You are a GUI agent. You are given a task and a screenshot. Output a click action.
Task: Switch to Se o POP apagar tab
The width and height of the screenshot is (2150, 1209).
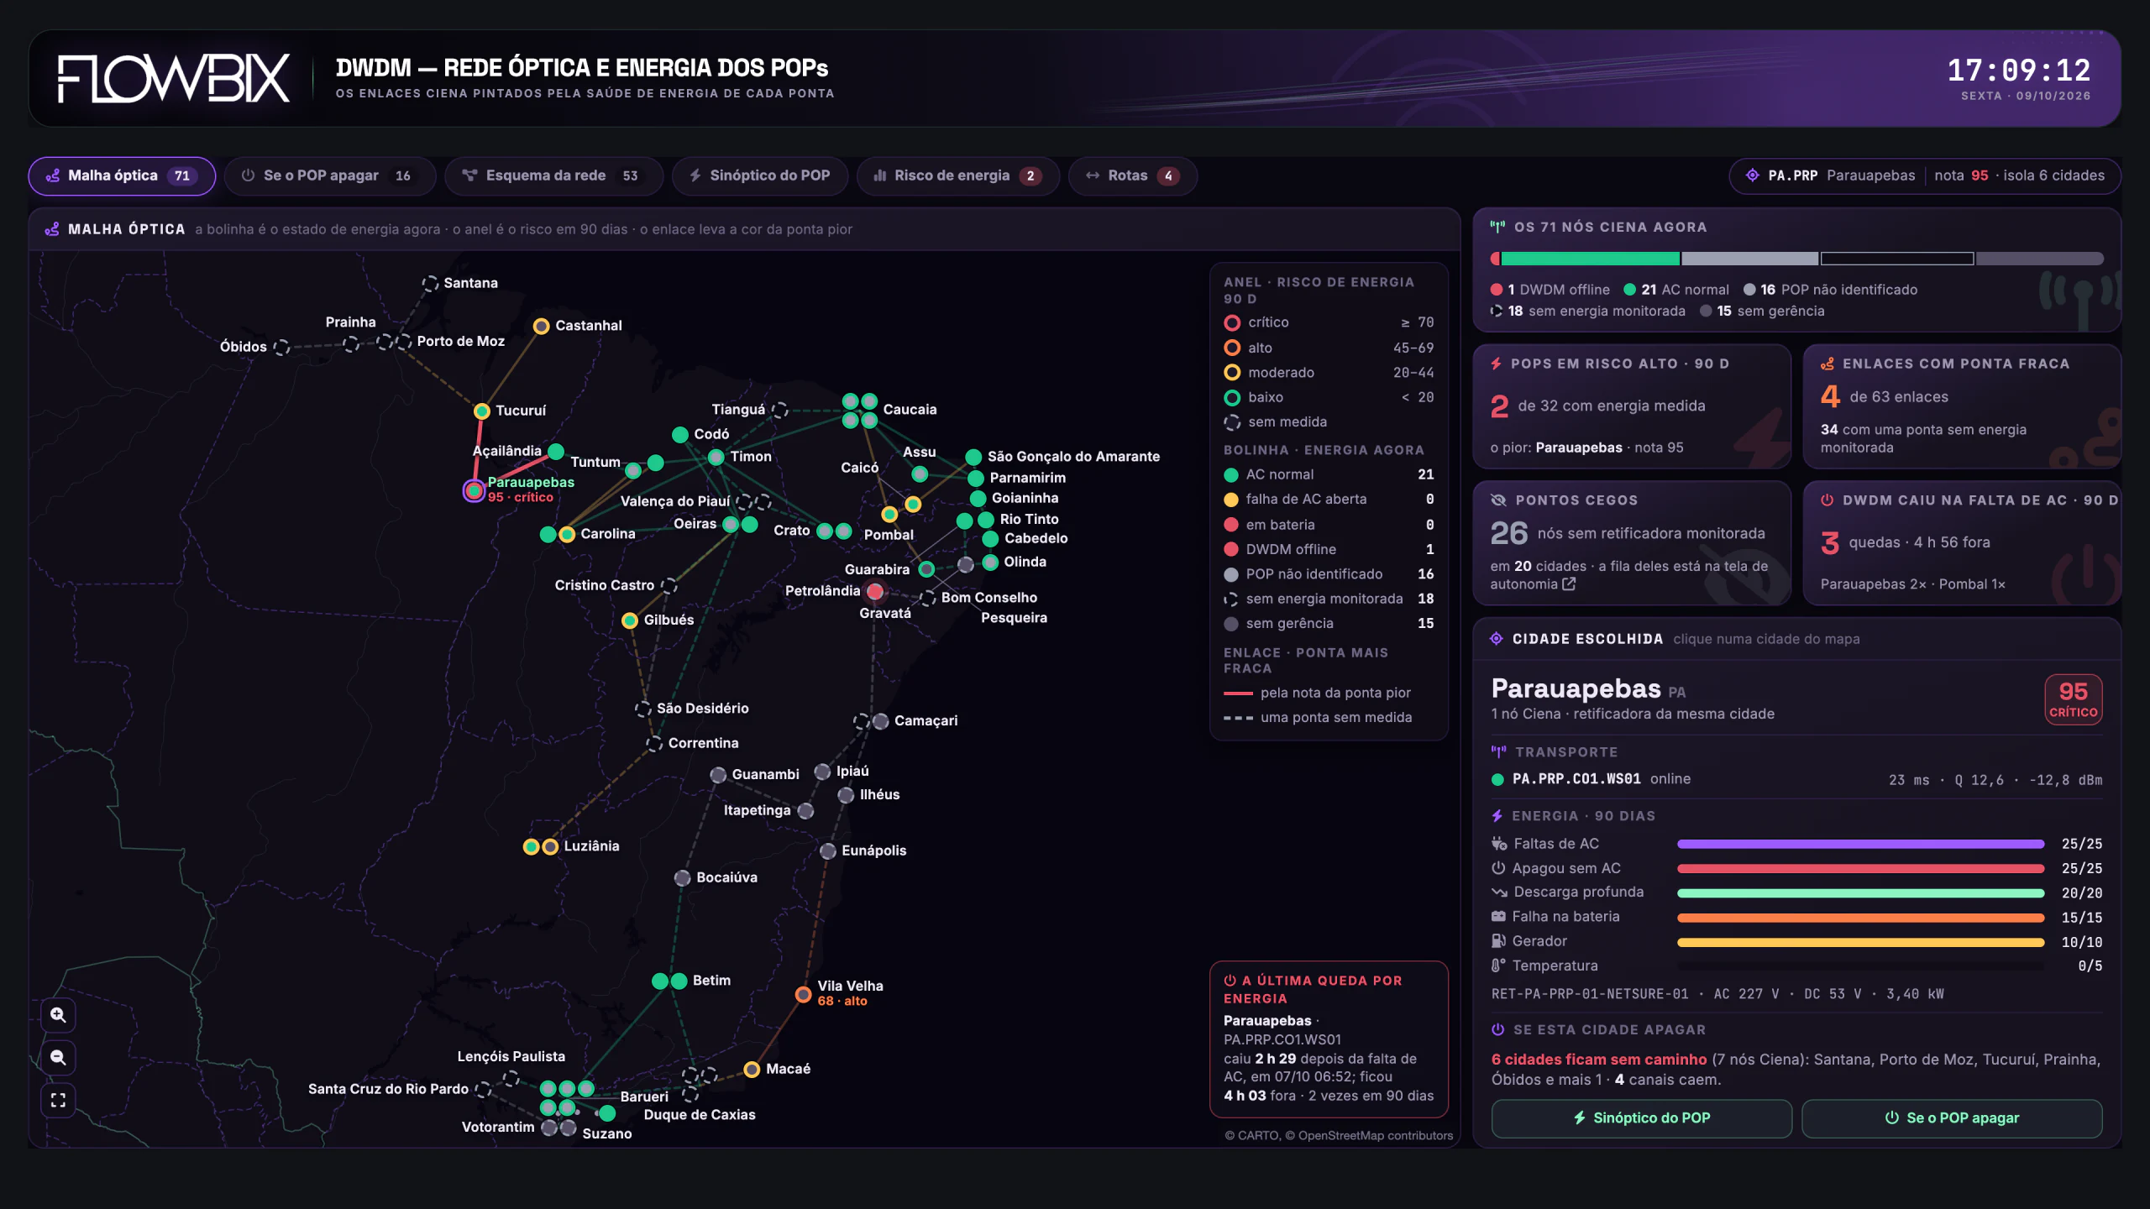[328, 175]
